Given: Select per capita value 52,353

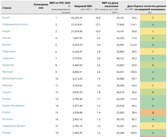Looking at the screenshot, I should coord(120,38).
